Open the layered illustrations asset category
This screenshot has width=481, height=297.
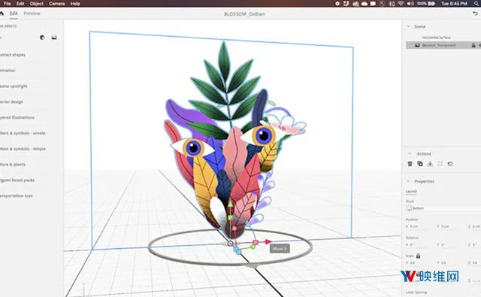point(17,117)
